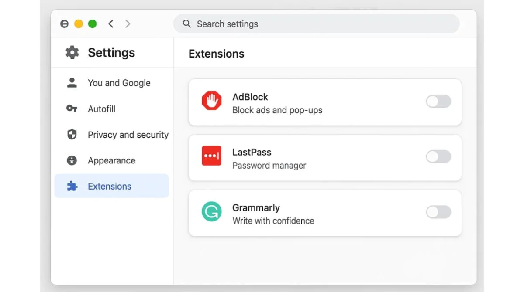Viewport: 524px width, 292px height.
Task: Click the shield icon for Privacy and security
Action: coord(72,135)
